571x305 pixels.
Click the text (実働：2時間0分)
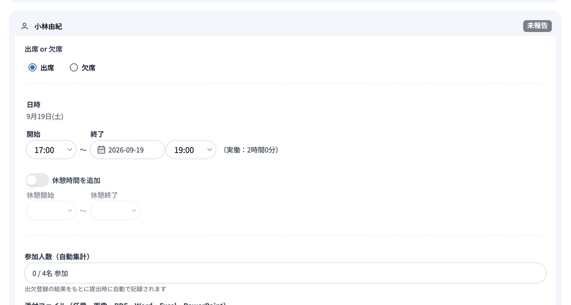(x=251, y=150)
